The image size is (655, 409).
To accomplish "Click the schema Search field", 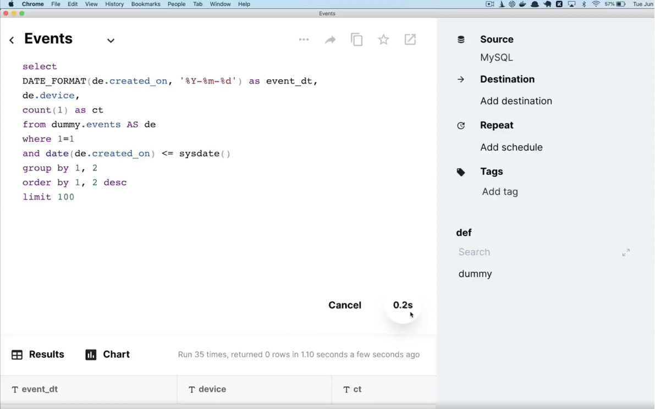I will 536,252.
